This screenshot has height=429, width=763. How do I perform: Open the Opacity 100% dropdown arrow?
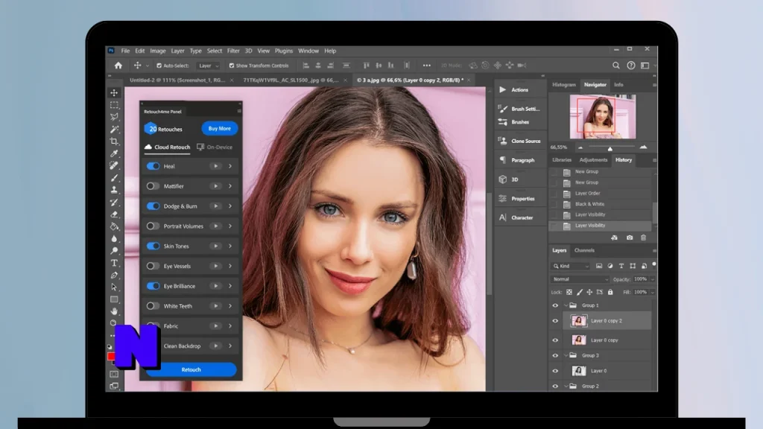(x=653, y=279)
